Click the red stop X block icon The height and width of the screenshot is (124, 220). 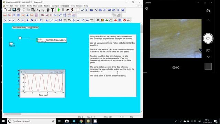[x=124, y=20]
